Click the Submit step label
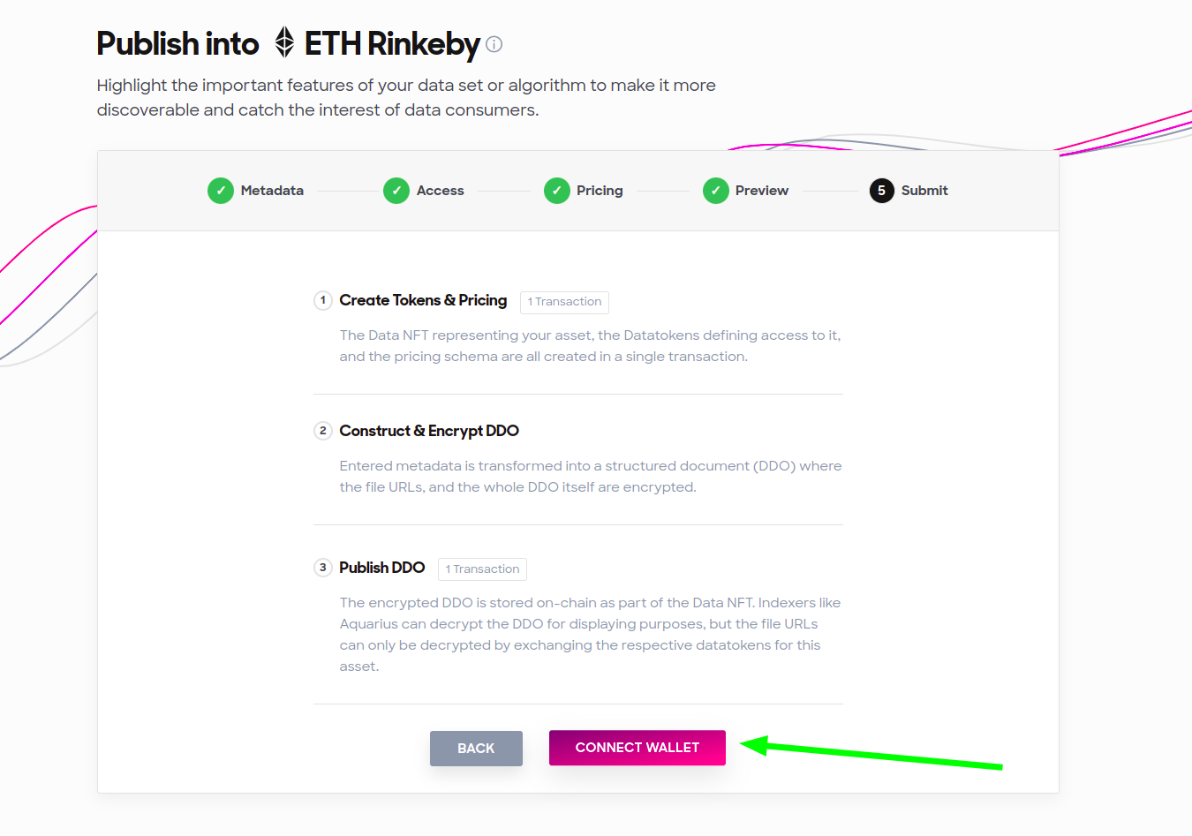The image size is (1192, 836). [924, 190]
